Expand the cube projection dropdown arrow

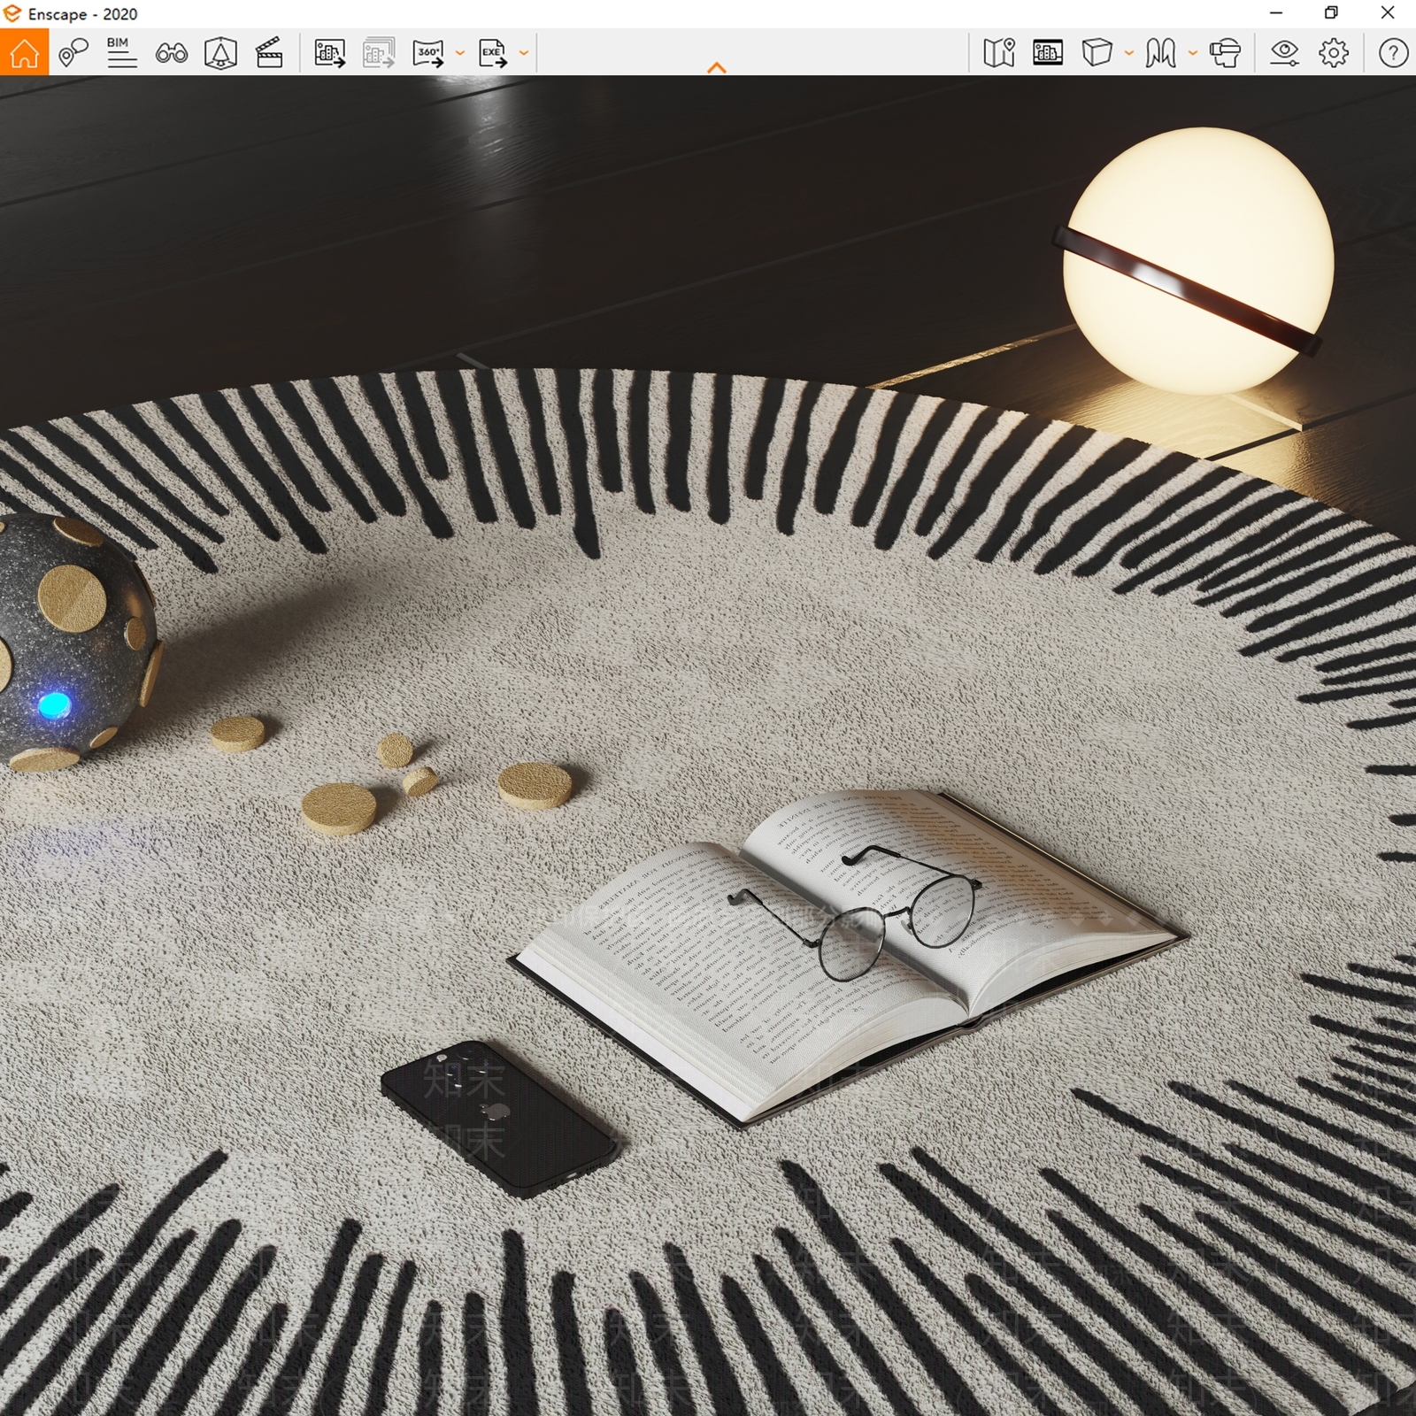point(1128,53)
